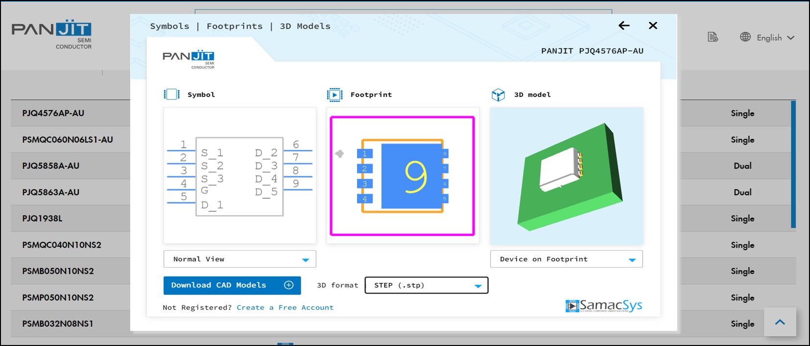Click the document icon beside the language selector
The height and width of the screenshot is (346, 810).
[713, 37]
